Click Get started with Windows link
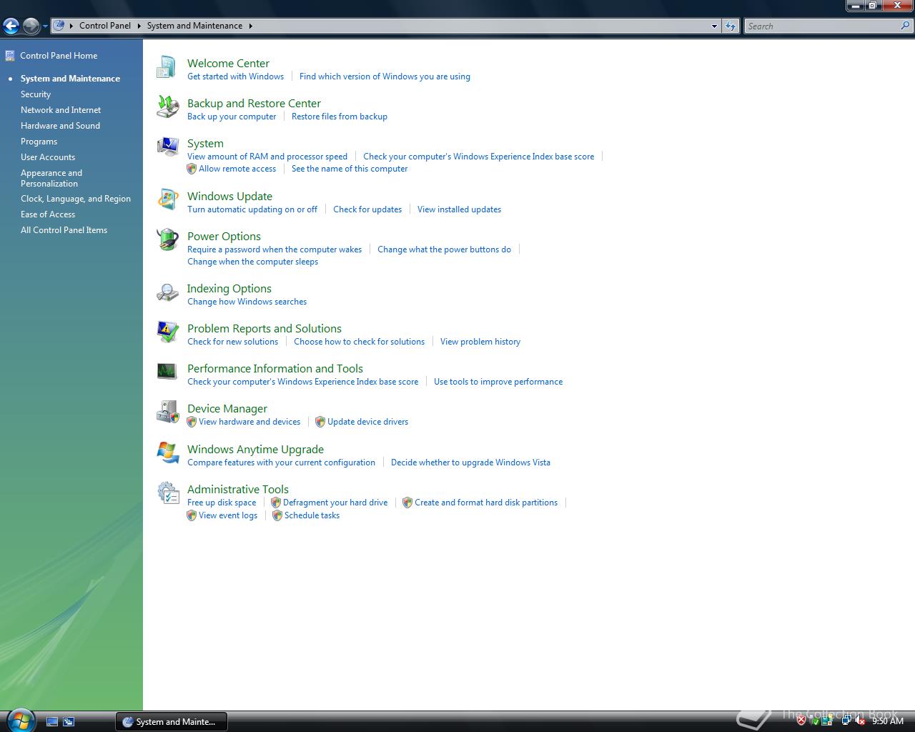 tap(235, 76)
